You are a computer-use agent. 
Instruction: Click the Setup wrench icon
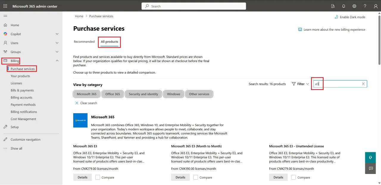click(x=5, y=127)
